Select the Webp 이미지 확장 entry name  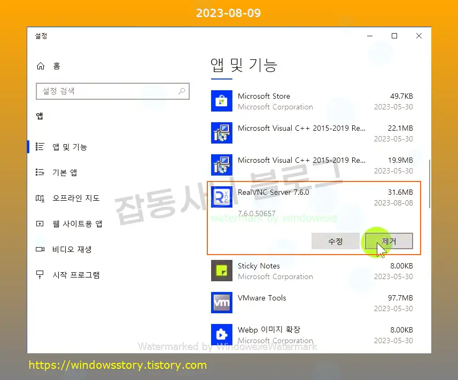(269, 330)
